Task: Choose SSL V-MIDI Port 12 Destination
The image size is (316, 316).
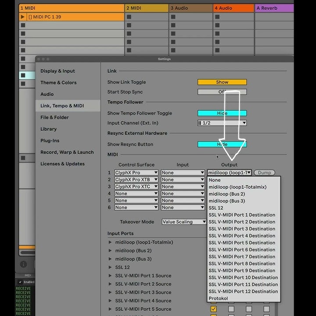Action: [x=244, y=291]
